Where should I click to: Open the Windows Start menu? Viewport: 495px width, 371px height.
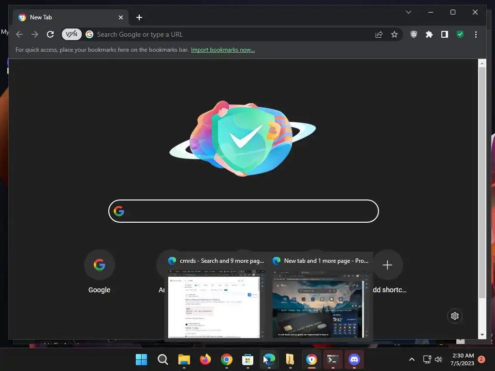142,359
